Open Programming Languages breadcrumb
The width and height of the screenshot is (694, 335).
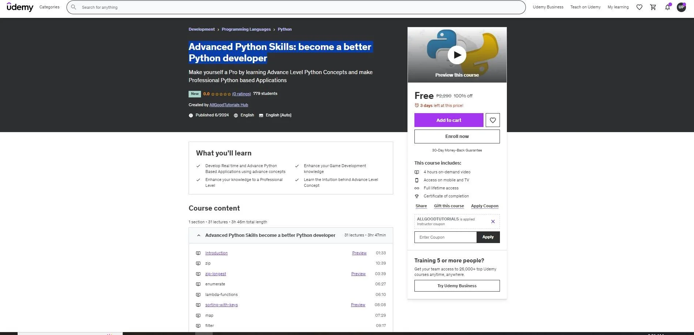point(246,29)
